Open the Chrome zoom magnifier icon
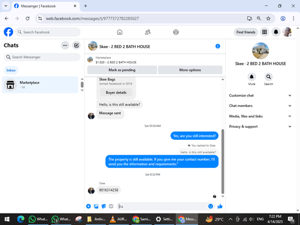Image resolution: width=300 pixels, height=225 pixels. pos(259,19)
